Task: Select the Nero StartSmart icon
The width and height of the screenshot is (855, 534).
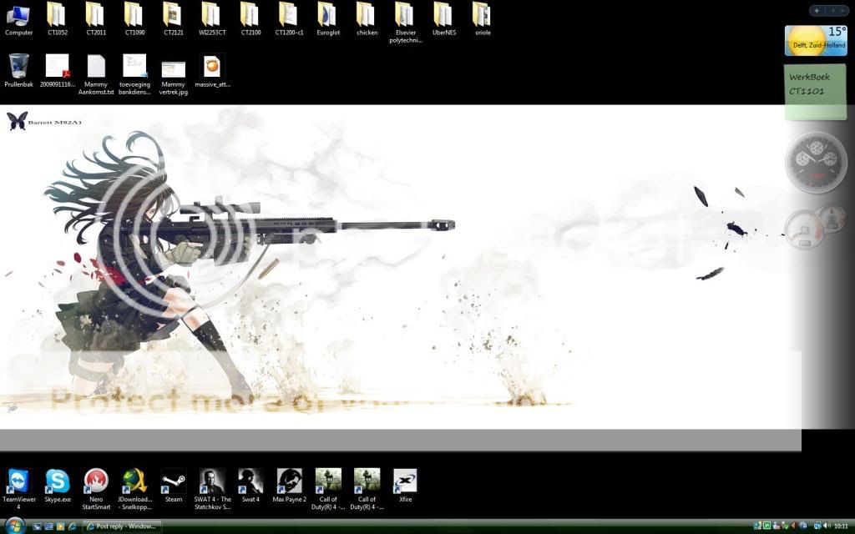Action: point(96,484)
